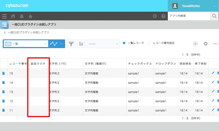This screenshot has width=219, height=131.
Task: Click the top 1 - 5 (5件中) pager text
Action: (x=191, y=55)
